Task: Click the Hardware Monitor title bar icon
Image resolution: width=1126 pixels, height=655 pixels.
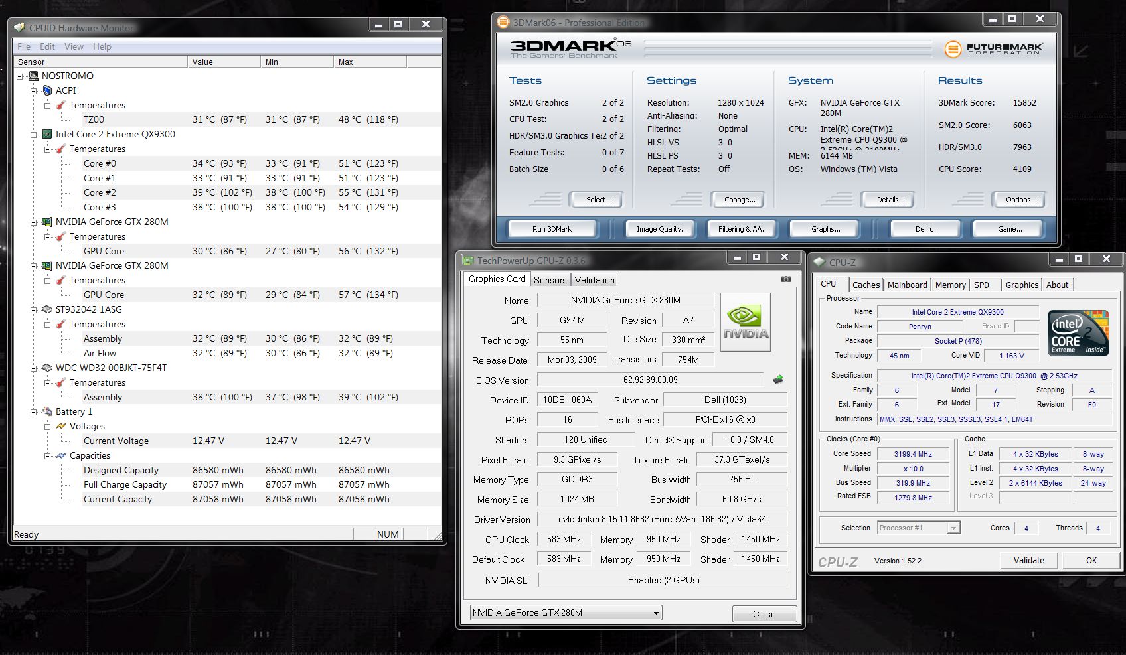Action: 19,27
